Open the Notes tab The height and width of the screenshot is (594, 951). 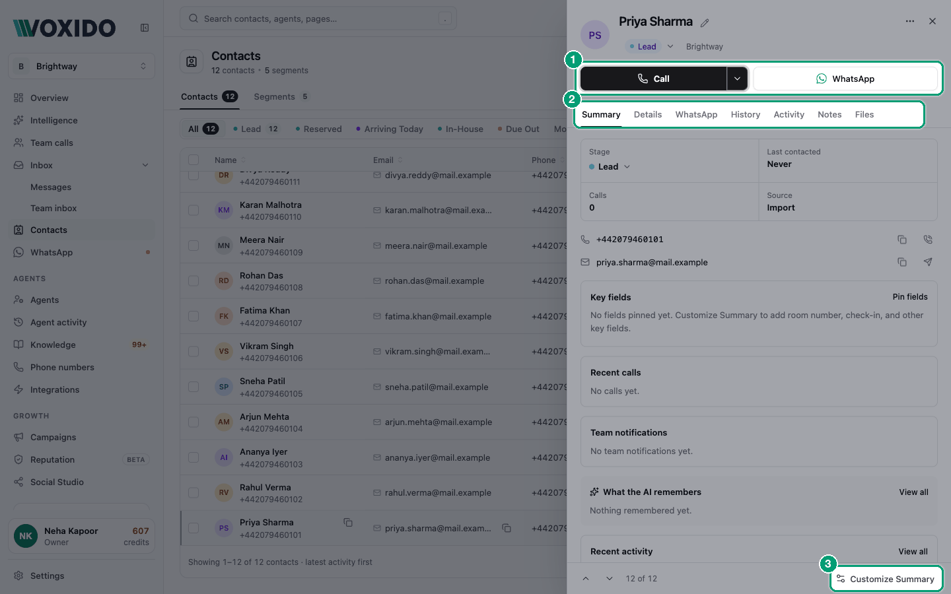tap(829, 114)
